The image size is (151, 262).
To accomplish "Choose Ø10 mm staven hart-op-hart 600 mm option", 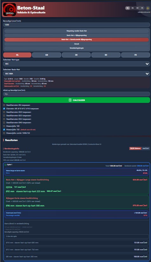I will click(x=76, y=243).
